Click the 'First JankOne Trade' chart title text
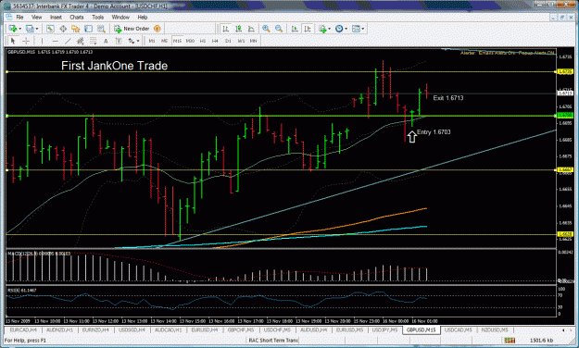Screen dimensions: 579x348 (115, 66)
